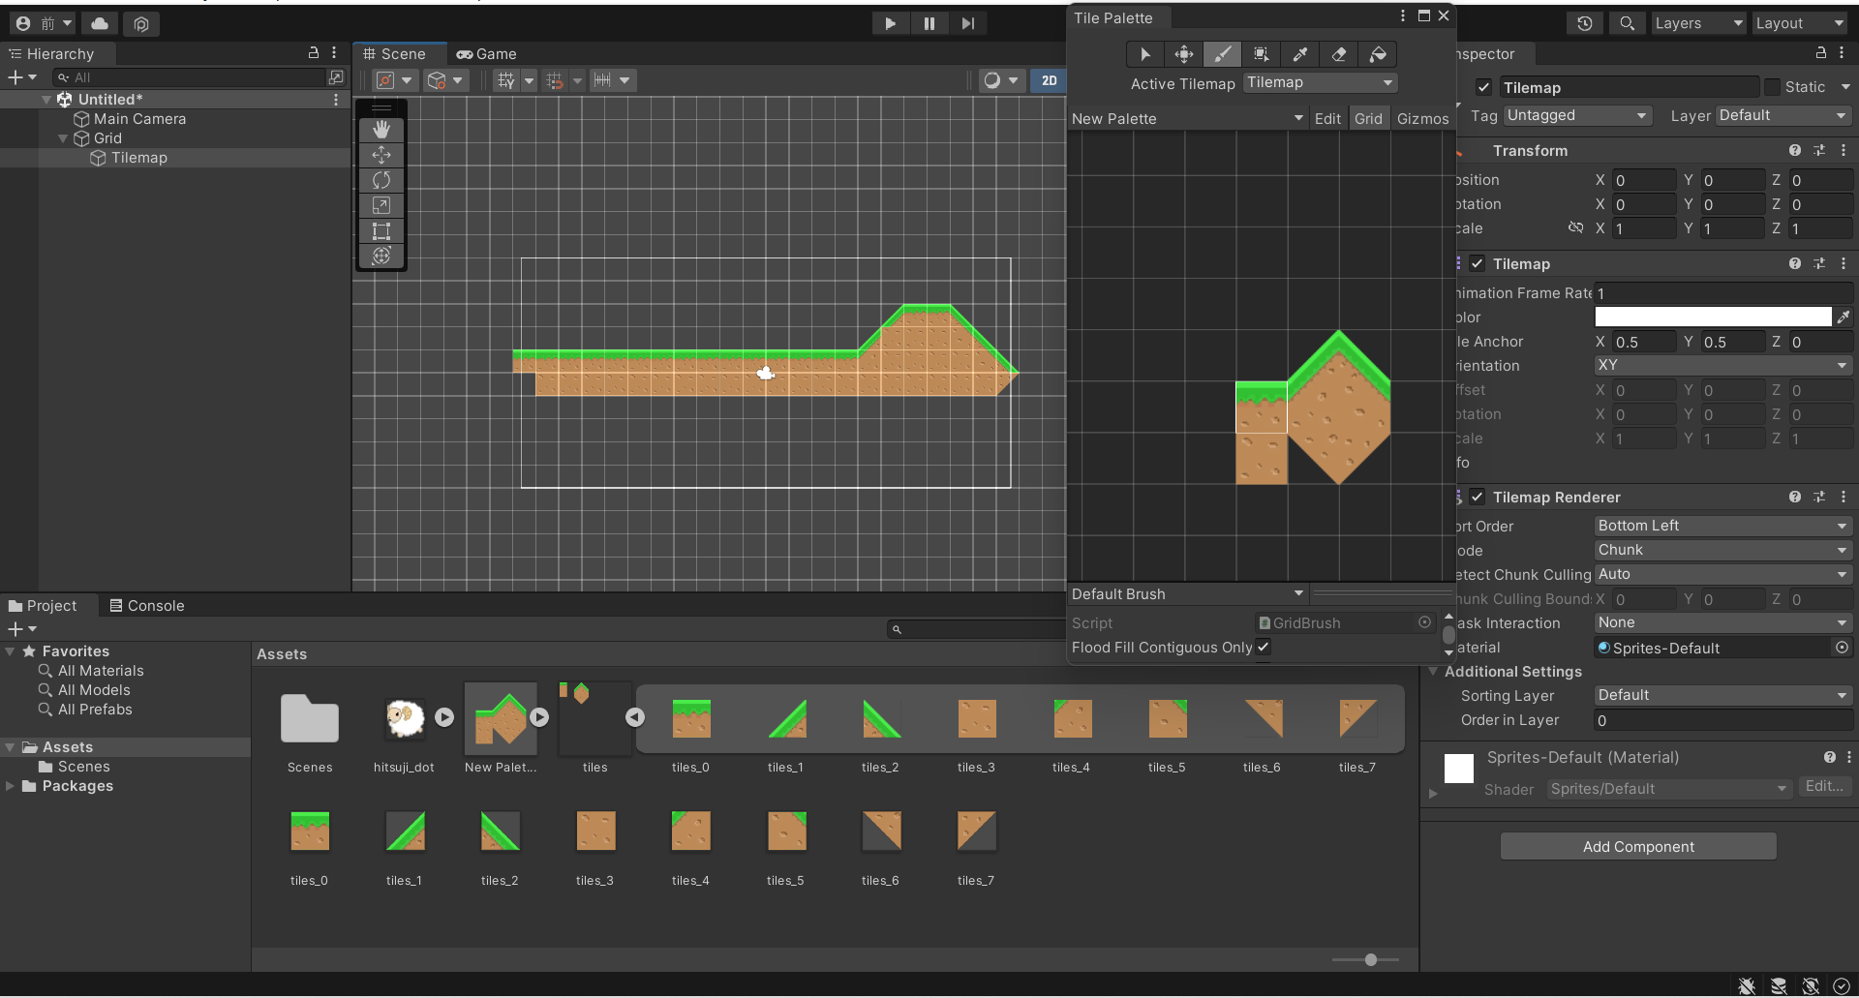This screenshot has height=998, width=1859.
Task: Pick the eyedropper tile picker tool
Action: [1300, 54]
